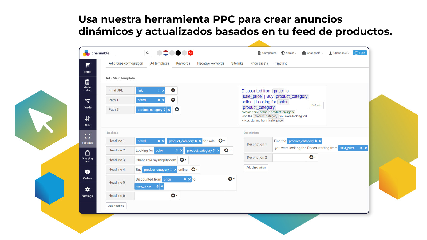
Task: Expand the Channable company menu
Action: tap(313, 53)
